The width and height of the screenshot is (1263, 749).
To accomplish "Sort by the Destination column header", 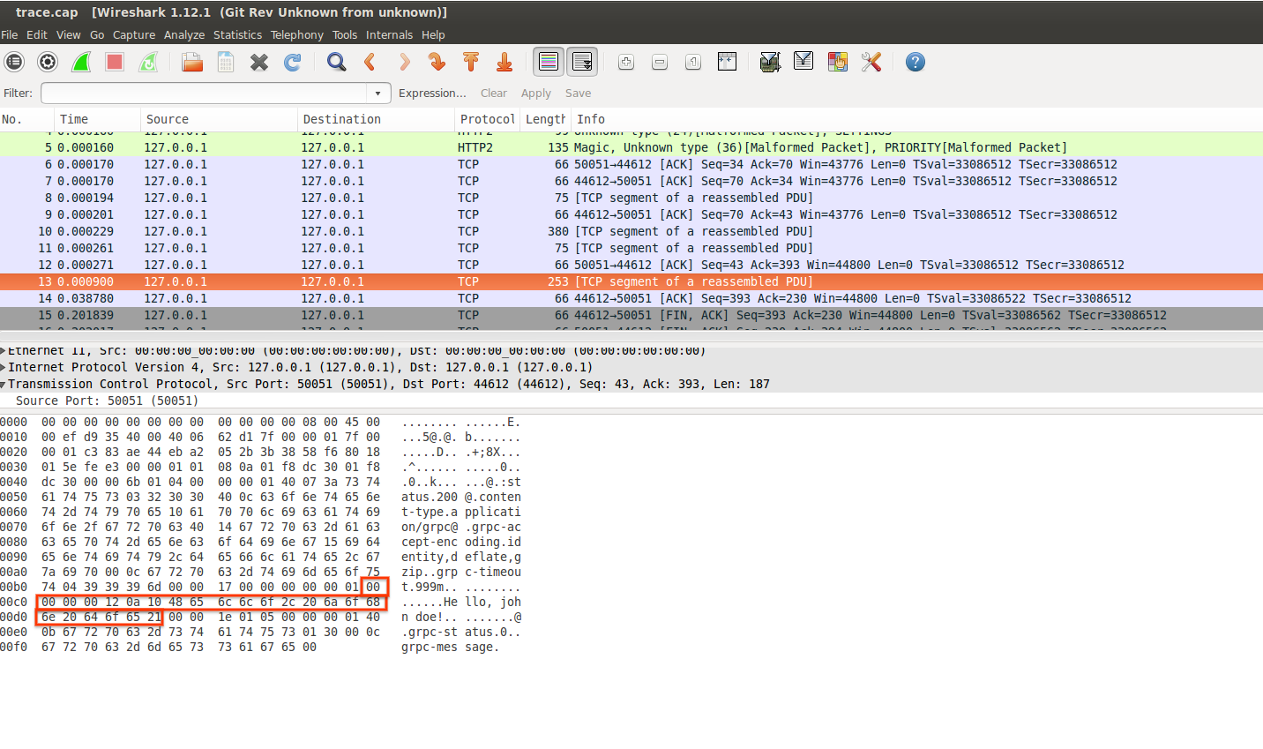I will click(x=377, y=119).
